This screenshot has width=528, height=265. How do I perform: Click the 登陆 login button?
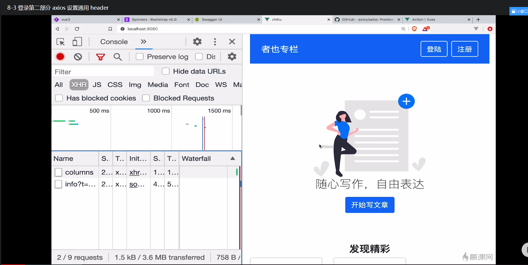[x=434, y=49]
